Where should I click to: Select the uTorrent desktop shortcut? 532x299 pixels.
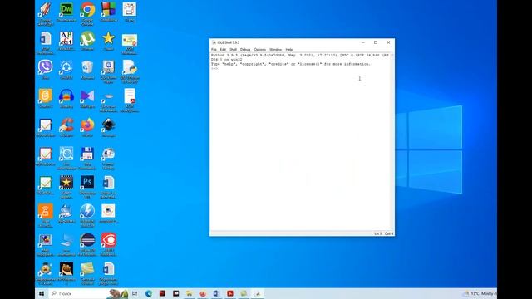(87, 42)
